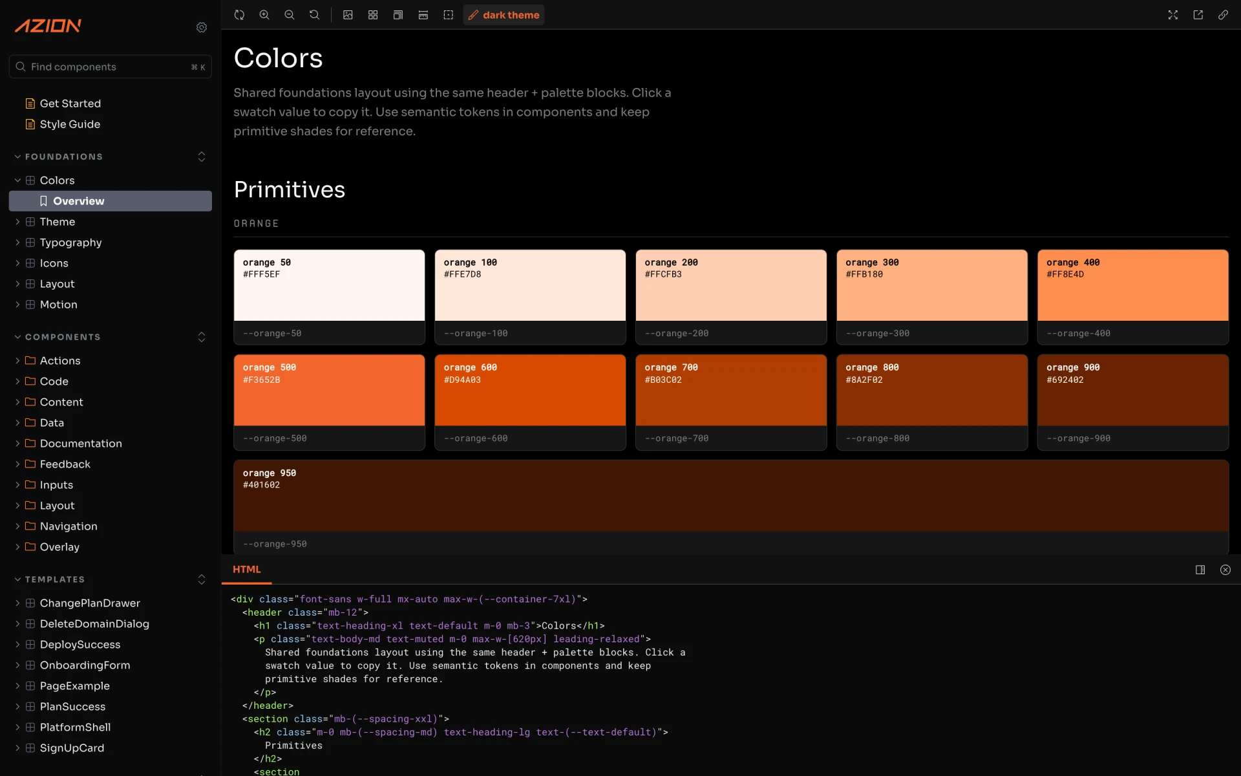Expand all items in FOUNDATIONS
1241x776 pixels.
tap(202, 156)
